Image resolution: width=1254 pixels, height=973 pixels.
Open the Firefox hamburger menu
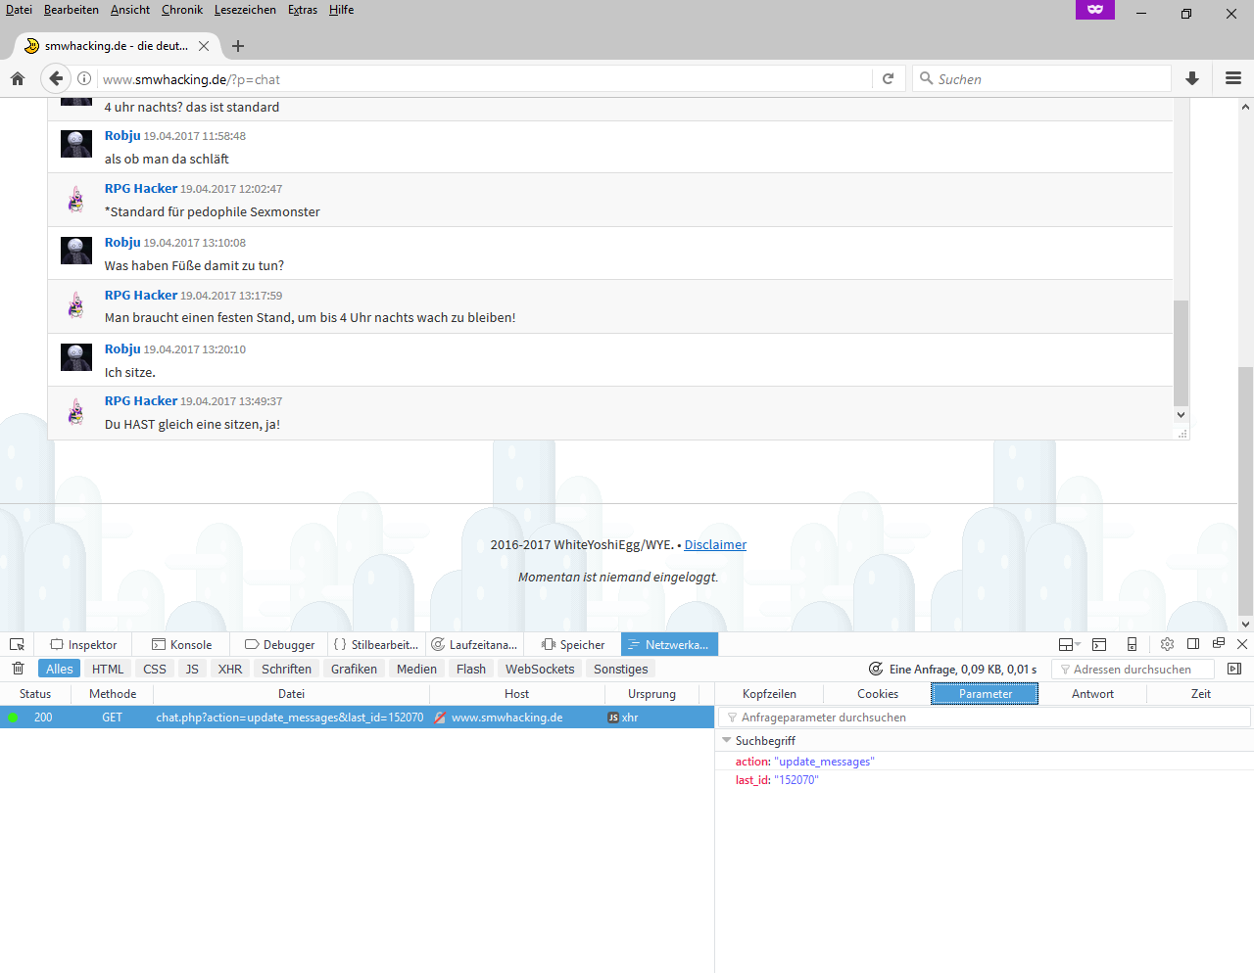coord(1233,79)
